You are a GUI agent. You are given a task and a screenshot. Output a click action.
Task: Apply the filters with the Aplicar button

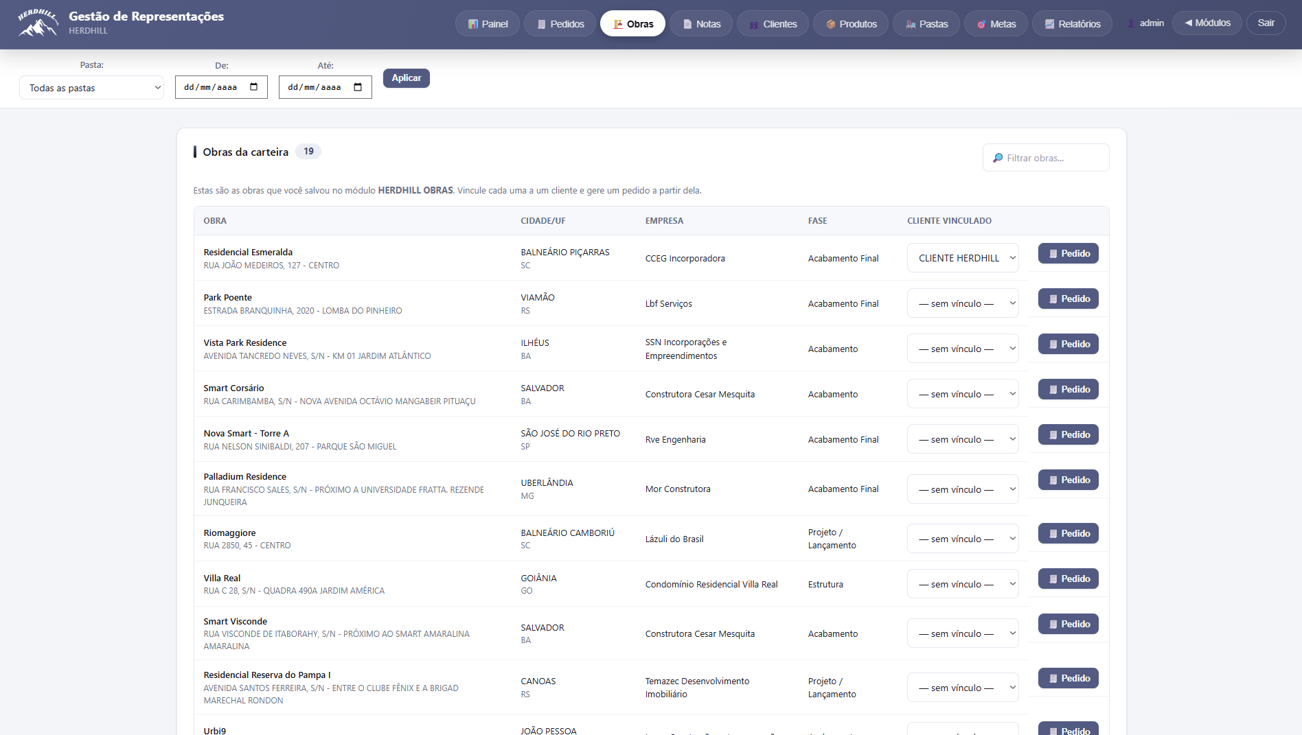click(x=407, y=78)
